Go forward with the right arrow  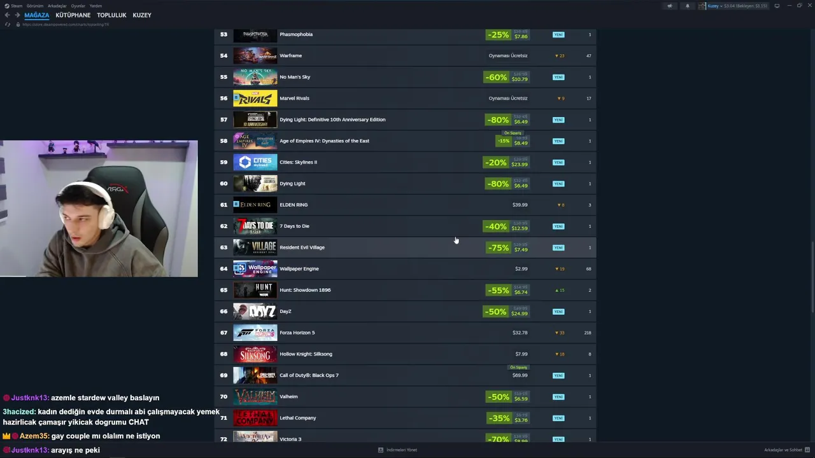click(17, 15)
